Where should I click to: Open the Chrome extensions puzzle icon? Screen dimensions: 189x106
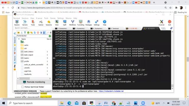point(176,8)
